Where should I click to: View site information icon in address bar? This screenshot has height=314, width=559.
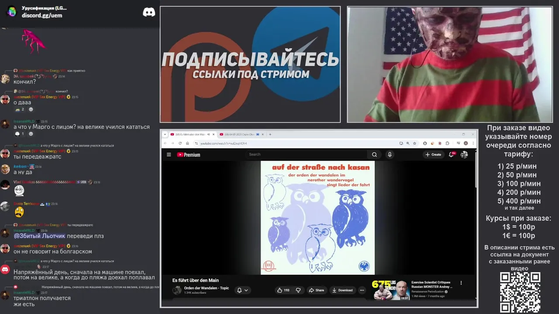click(196, 143)
